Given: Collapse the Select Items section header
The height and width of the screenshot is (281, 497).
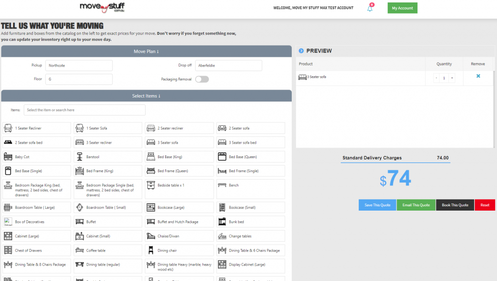Looking at the screenshot, I should [x=147, y=96].
